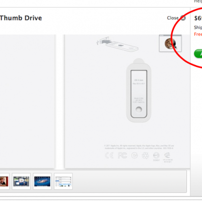
Task: Click the round X icon beside Close
Action: pyautogui.click(x=183, y=18)
